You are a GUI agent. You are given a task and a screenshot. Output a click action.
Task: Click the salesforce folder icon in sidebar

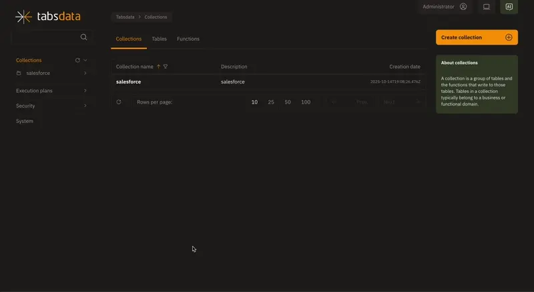tap(19, 74)
